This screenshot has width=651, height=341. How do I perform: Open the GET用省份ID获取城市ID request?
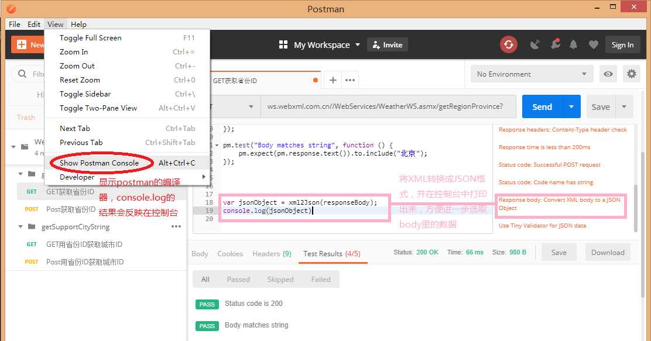[84, 244]
